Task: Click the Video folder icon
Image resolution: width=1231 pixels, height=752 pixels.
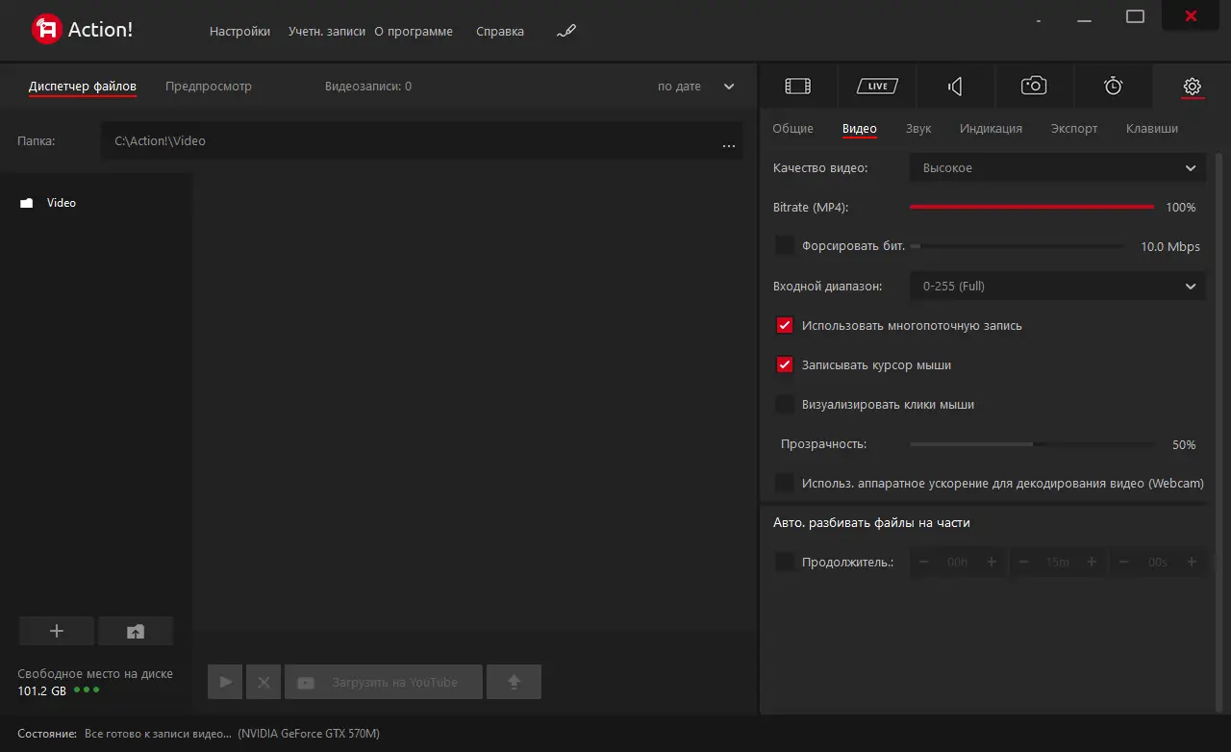Action: pos(27,203)
